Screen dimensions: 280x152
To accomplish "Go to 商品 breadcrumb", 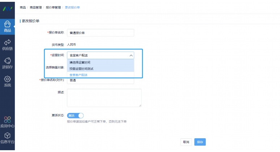I will tap(23, 8).
